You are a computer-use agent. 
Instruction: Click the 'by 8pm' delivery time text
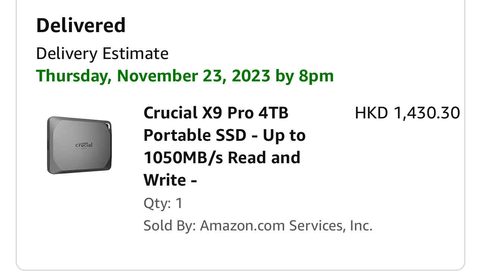pyautogui.click(x=304, y=76)
